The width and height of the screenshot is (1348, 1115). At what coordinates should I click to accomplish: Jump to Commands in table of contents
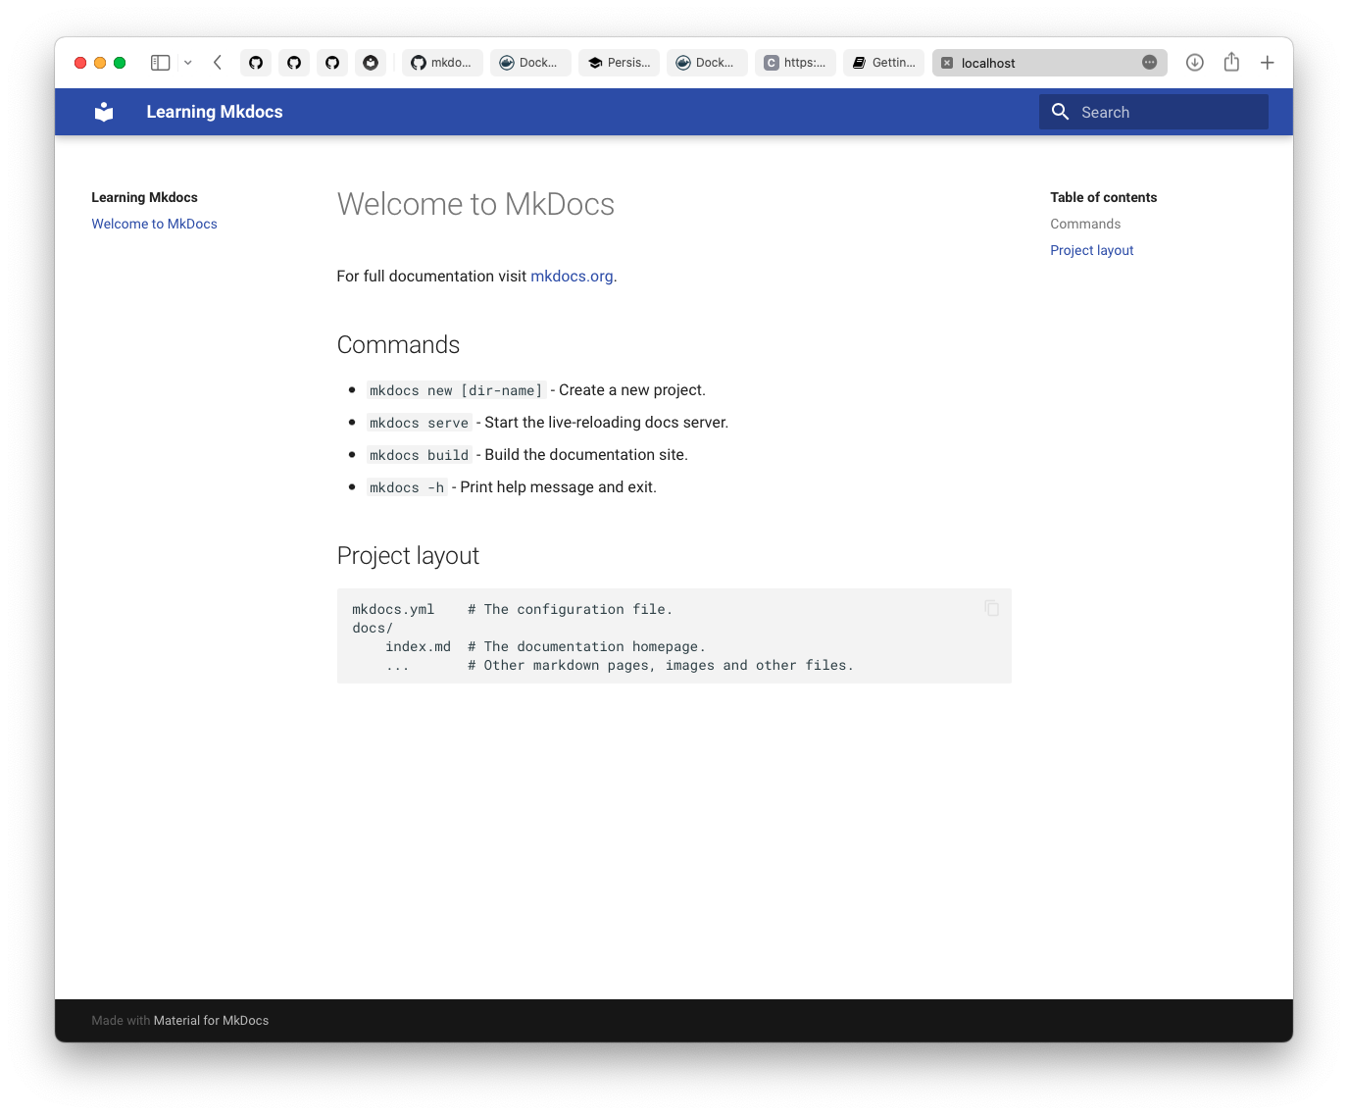tap(1085, 224)
